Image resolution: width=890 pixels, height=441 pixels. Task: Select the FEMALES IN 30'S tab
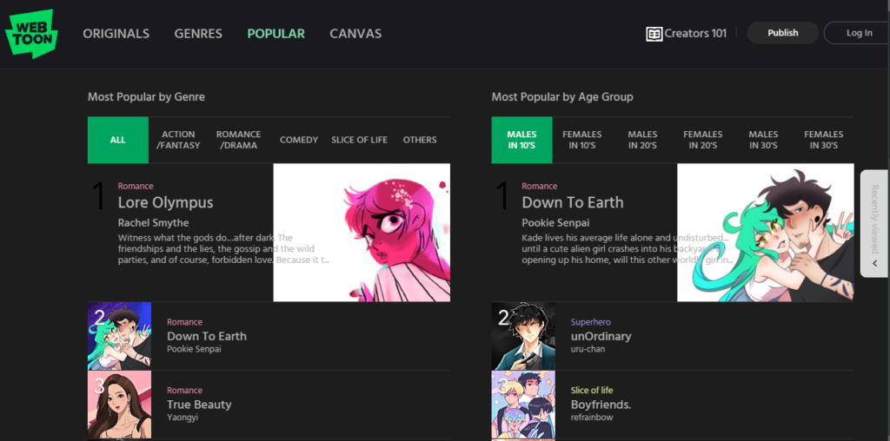point(824,140)
